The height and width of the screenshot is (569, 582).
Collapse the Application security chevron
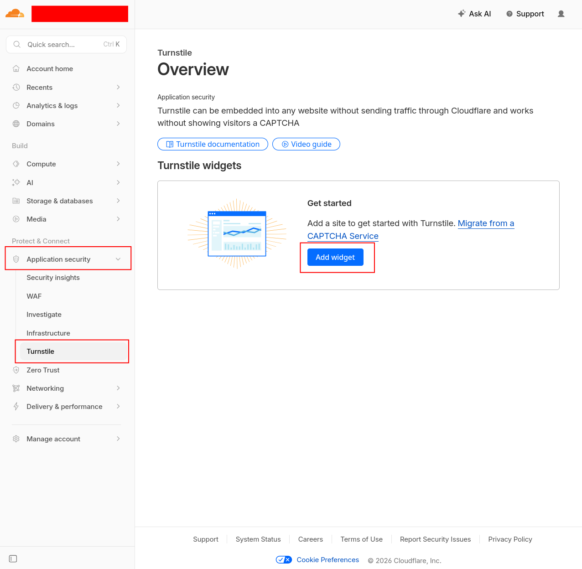pos(118,259)
